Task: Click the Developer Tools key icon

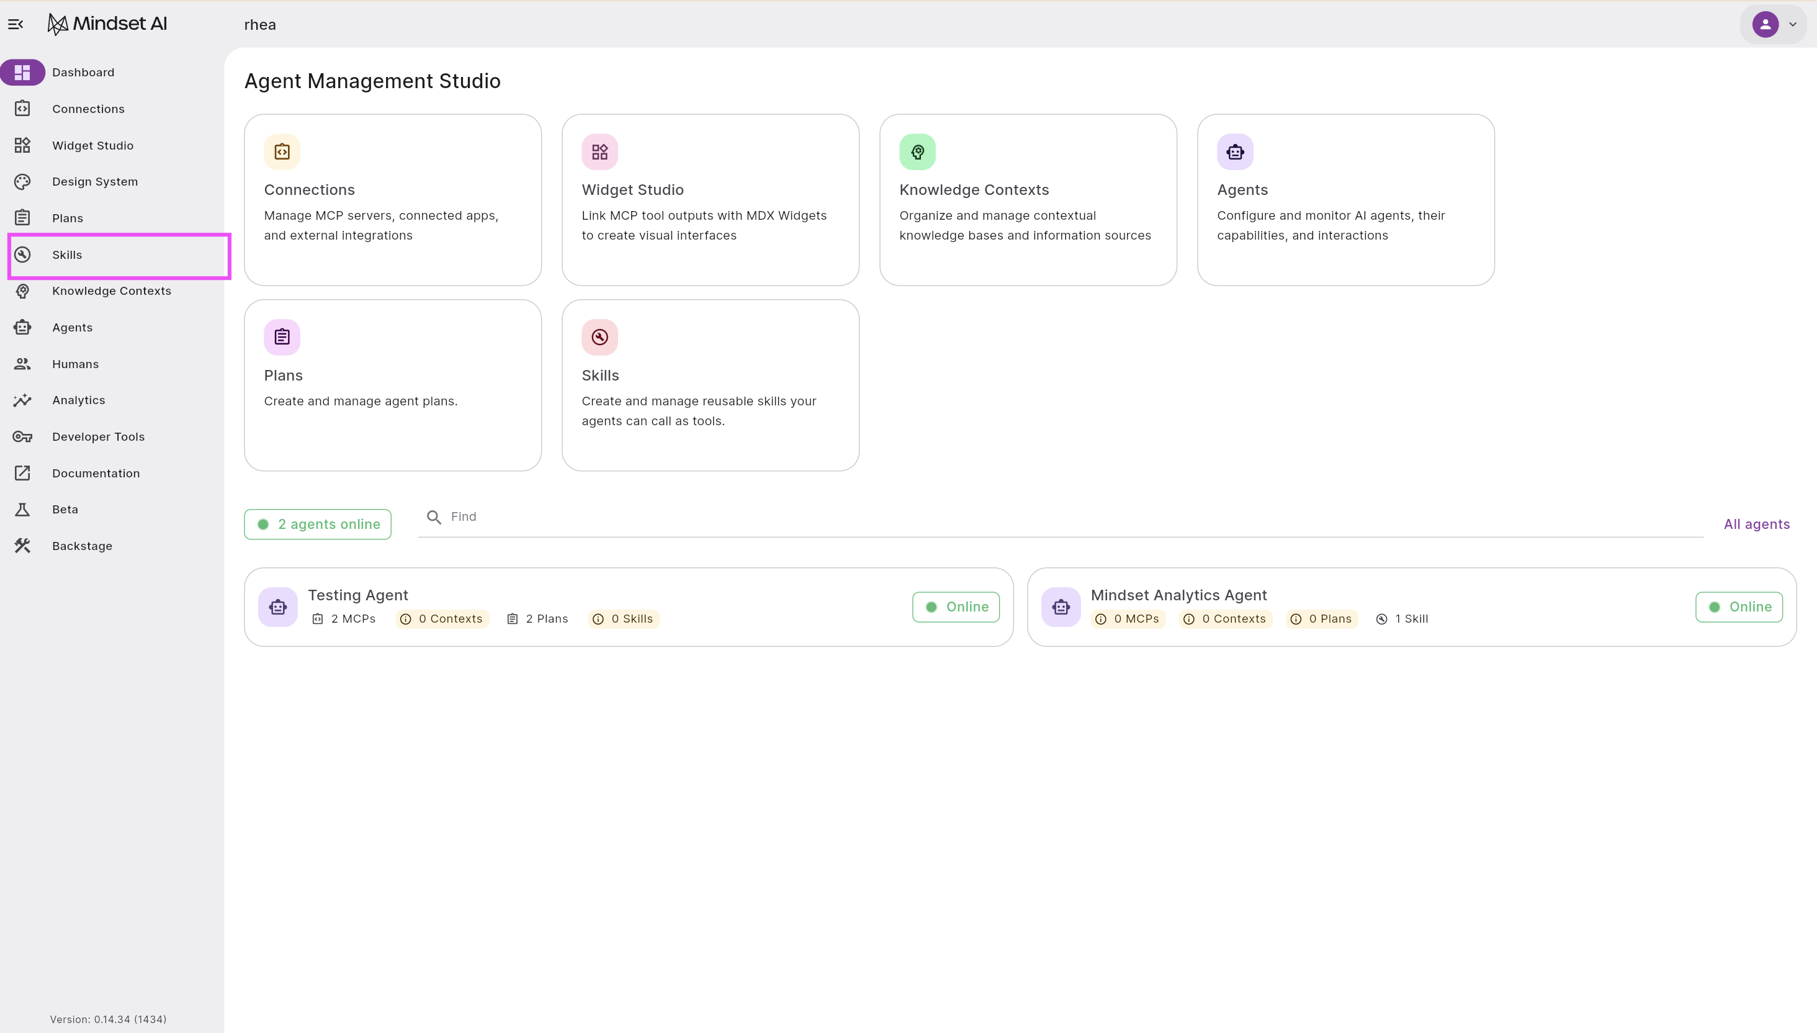Action: tap(23, 436)
